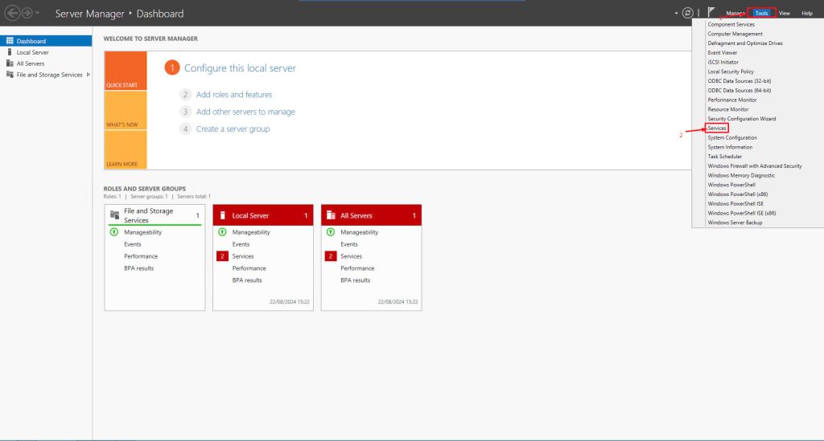
Task: Select Event Viewer from Tools menu
Action: coord(722,53)
